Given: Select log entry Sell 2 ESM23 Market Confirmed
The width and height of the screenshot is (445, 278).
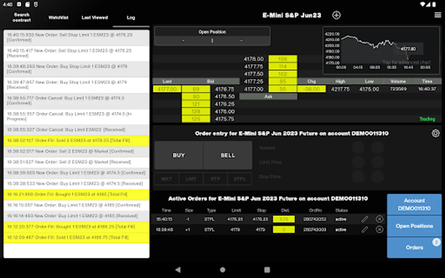Looking at the screenshot, I should tap(76, 151).
